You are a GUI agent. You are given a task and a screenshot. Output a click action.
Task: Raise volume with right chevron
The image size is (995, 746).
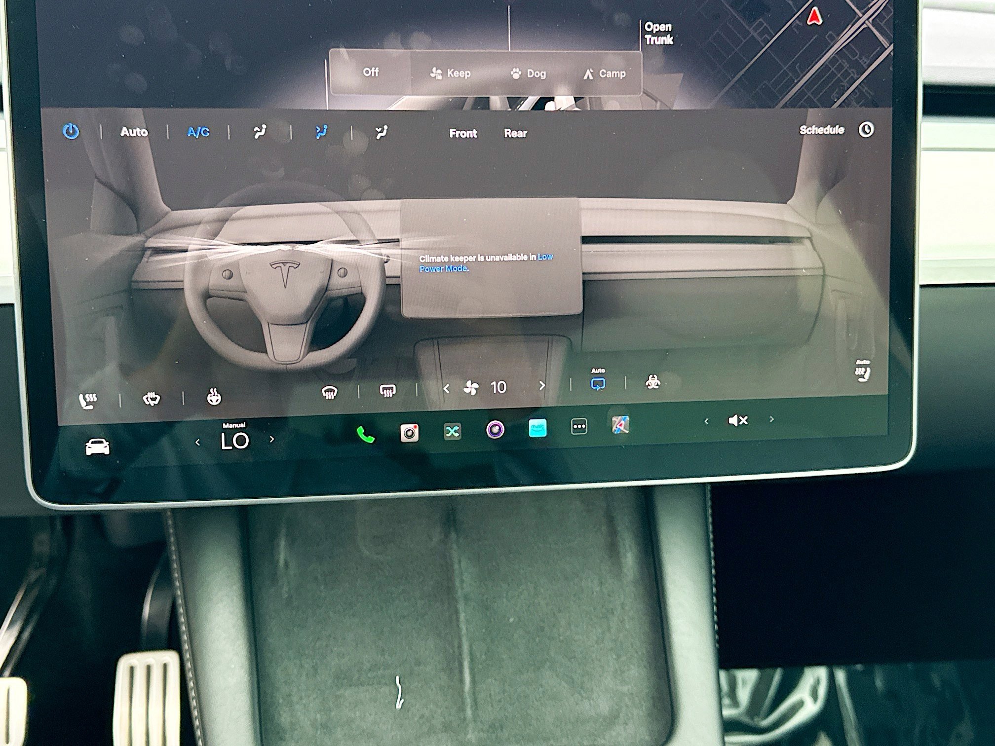772,419
